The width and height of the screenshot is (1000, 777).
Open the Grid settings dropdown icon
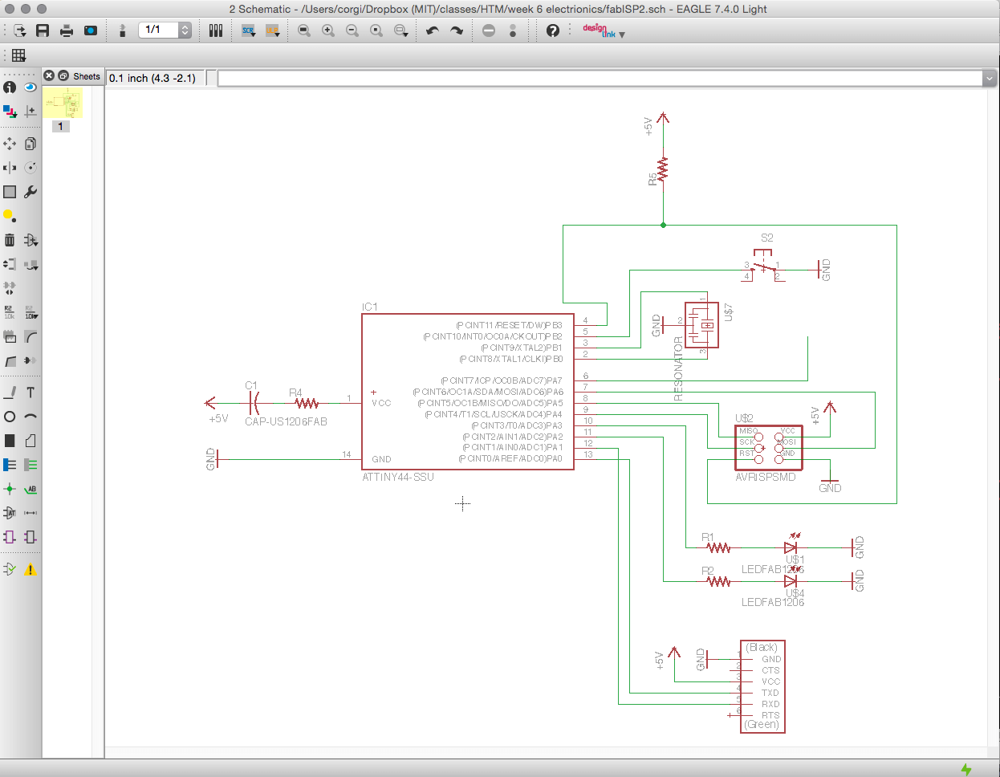click(x=19, y=55)
